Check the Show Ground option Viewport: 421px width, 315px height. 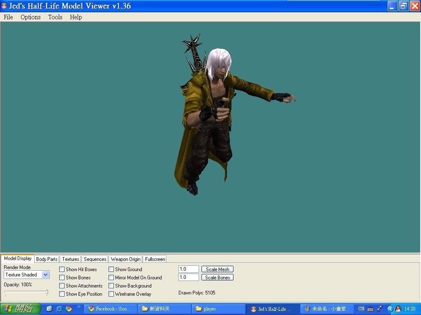coord(111,269)
